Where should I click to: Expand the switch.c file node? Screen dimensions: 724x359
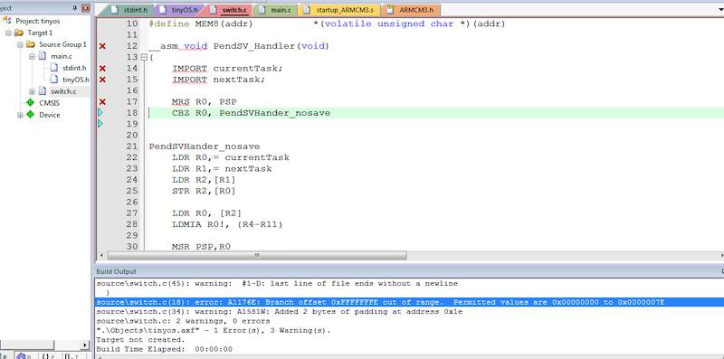(x=32, y=91)
